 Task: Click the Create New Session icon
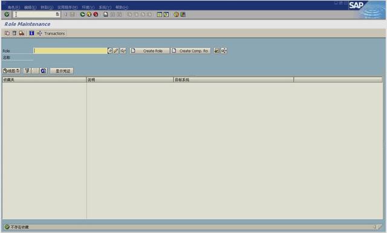pos(160,14)
